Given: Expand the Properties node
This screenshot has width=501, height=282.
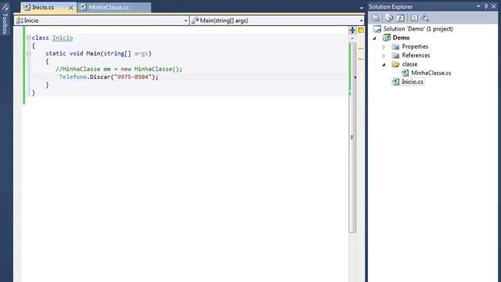Looking at the screenshot, I should [384, 47].
